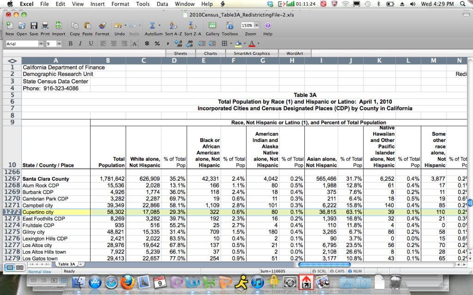Click the AutoSum sigma icon
Viewport: 473px width, 295px height.
tap(152, 26)
